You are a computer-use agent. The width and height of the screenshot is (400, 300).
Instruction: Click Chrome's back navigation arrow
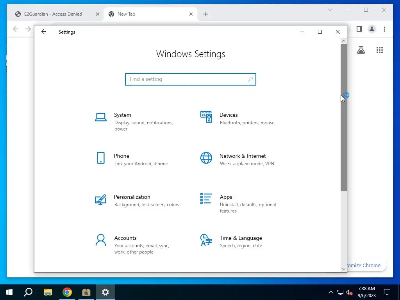tap(16, 29)
